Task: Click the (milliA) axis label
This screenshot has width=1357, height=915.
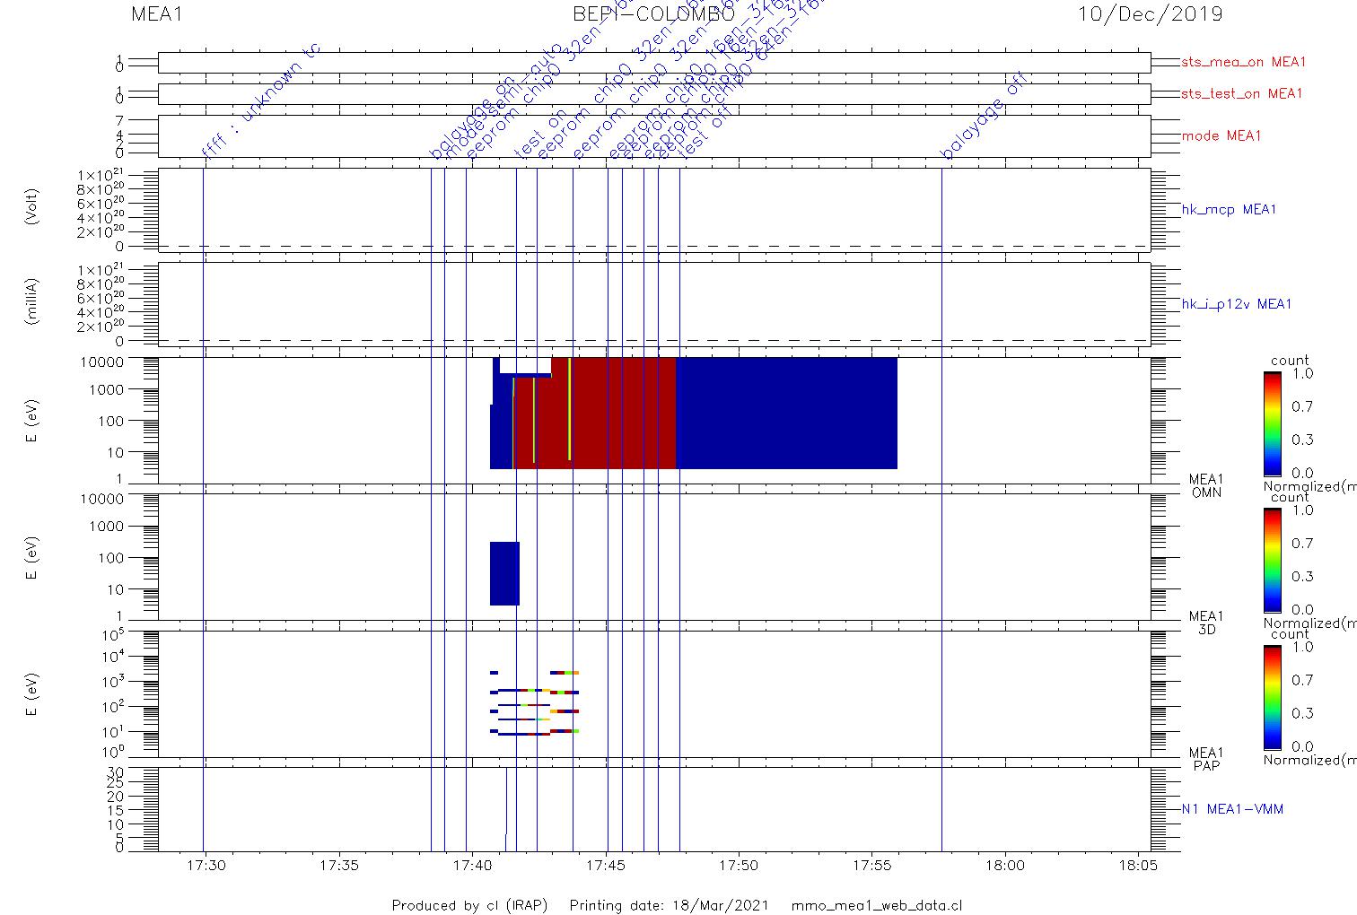Action: tap(32, 301)
